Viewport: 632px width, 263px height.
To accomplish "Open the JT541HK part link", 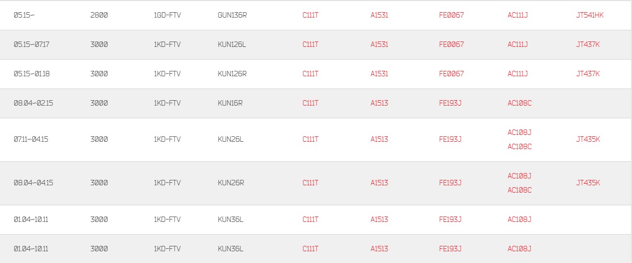I will click(x=590, y=15).
